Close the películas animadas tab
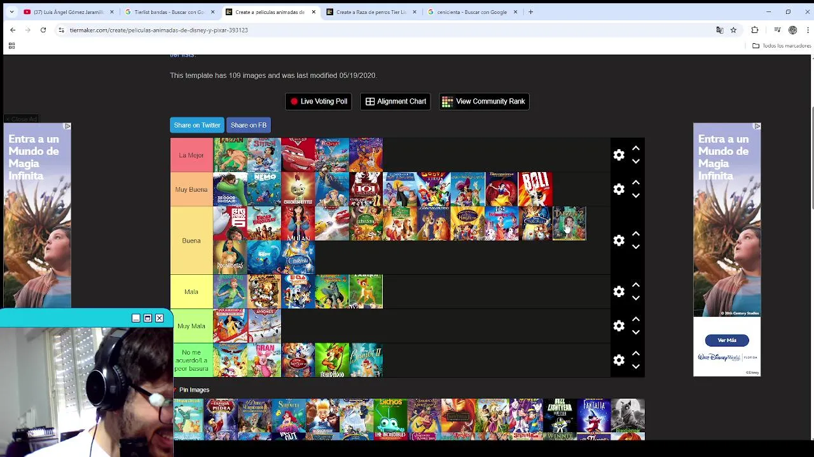The image size is (814, 457). point(314,12)
